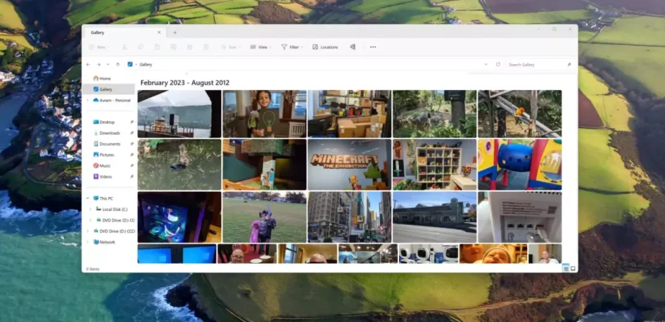Screen dimensions: 665x322
Task: Open Music quick access folder
Action: [x=102, y=166]
